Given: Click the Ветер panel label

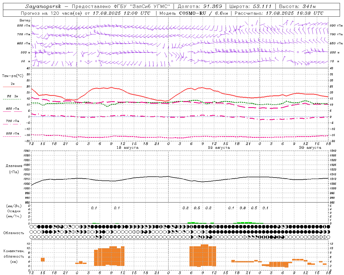Looking at the screenshot, I should pyautogui.click(x=25, y=20).
